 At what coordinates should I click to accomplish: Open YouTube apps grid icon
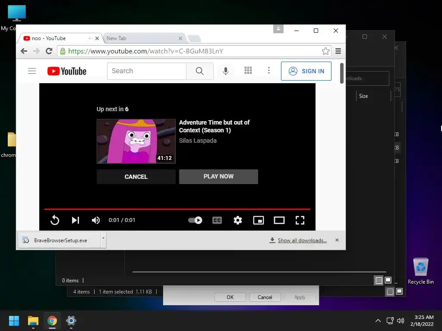pos(248,70)
